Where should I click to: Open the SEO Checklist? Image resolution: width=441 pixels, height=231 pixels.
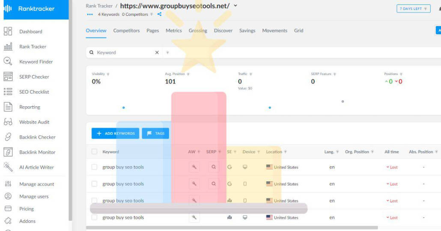tap(34, 92)
